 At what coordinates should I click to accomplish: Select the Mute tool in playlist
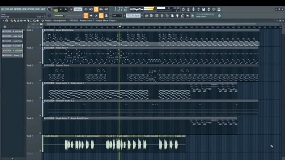point(21,21)
